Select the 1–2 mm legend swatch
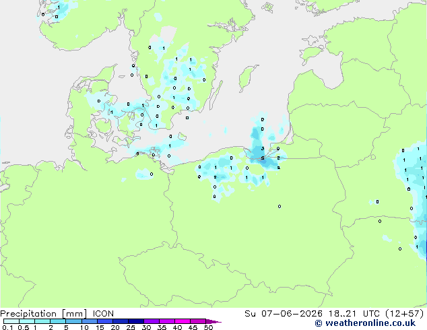 click(x=42, y=321)
